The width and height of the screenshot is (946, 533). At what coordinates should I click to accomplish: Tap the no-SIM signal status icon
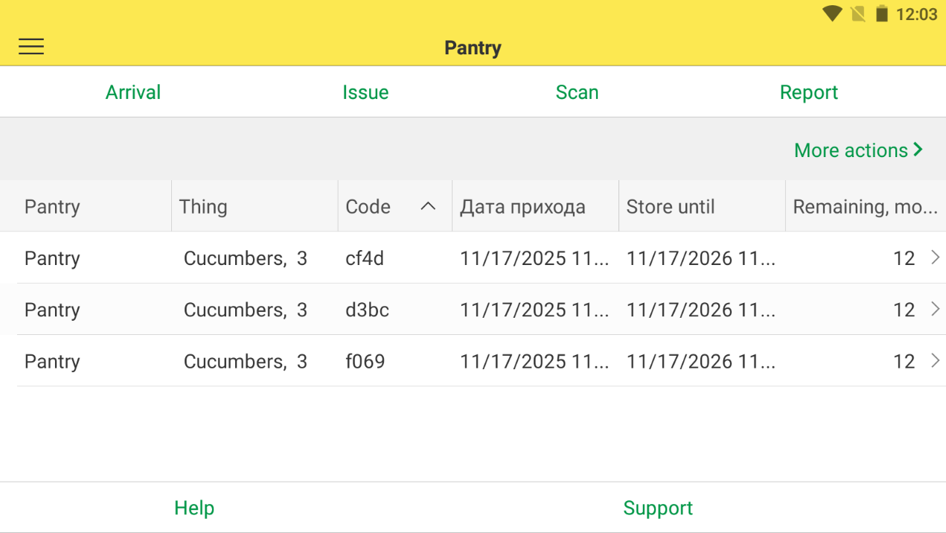857,13
